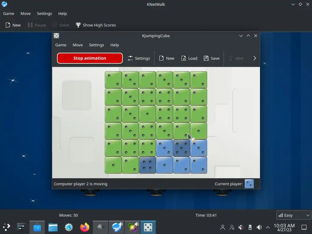Expand hidden system tray icons arrow
Image resolution: width=312 pixels, height=234 pixels.
click(268, 227)
